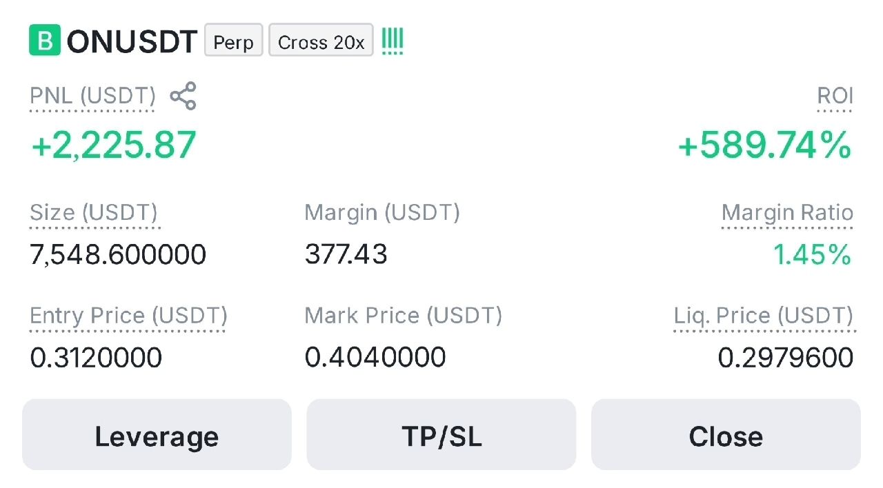Viewport: 883px width, 488px height.
Task: Open the BONUSDT symbol name
Action: pos(132,41)
